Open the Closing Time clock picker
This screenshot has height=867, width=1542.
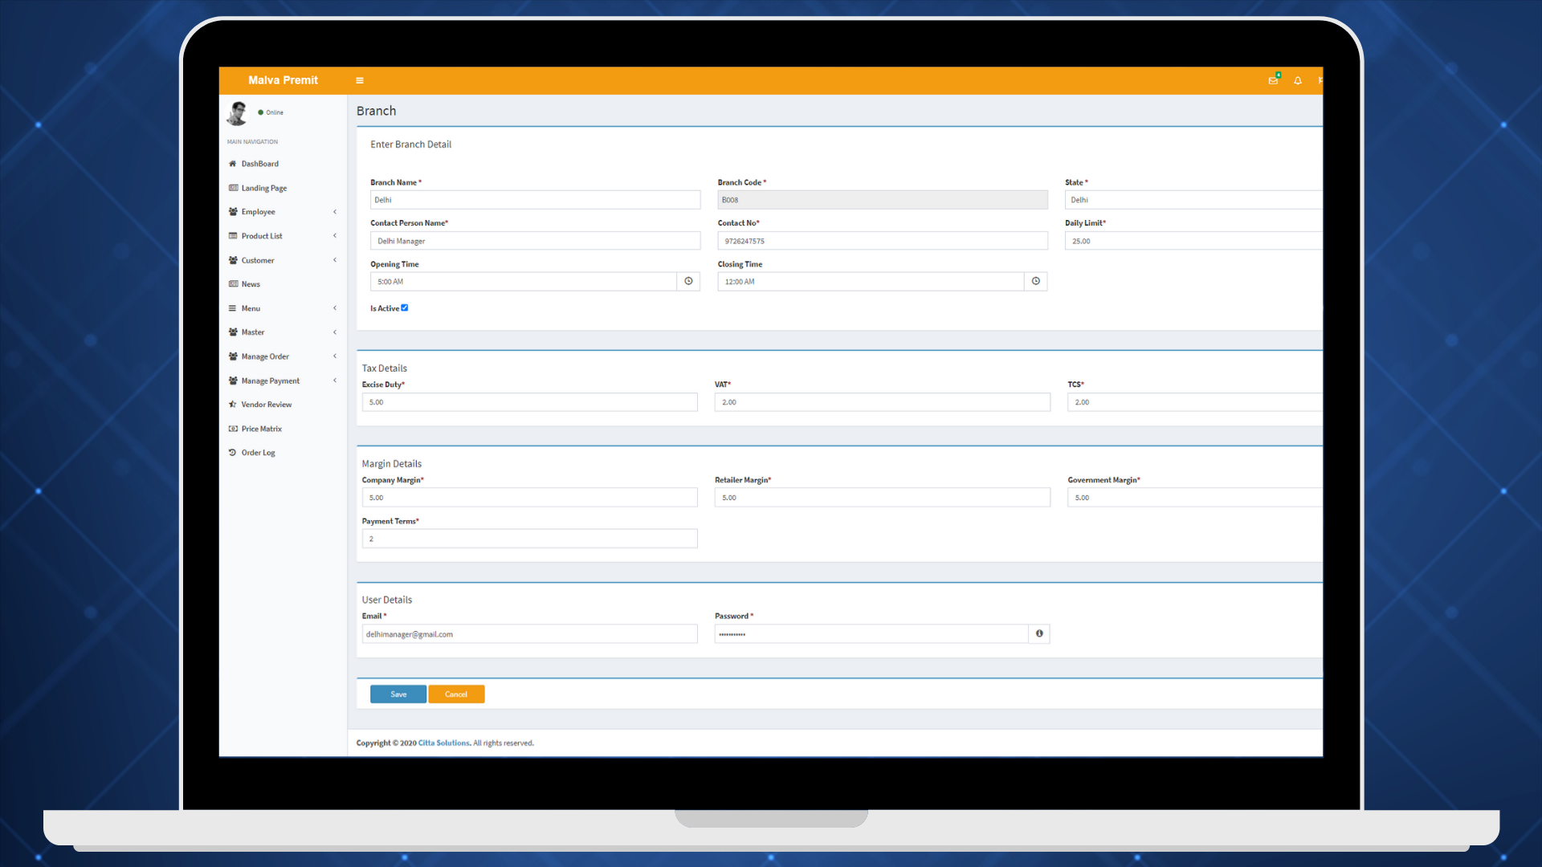coord(1036,282)
